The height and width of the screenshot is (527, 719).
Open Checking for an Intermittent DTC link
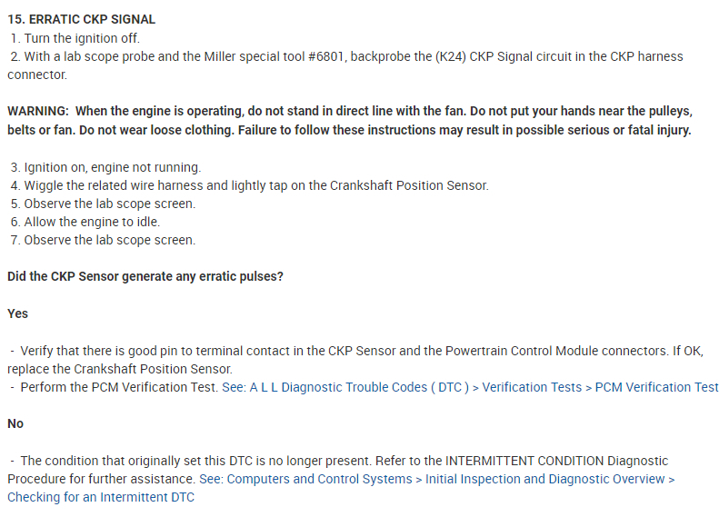tap(101, 497)
